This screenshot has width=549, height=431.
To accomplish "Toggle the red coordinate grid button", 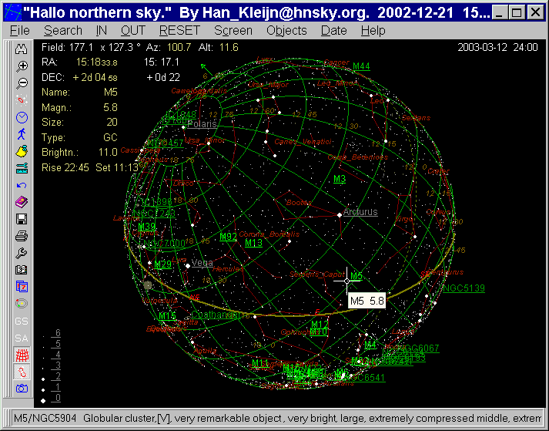I will click(22, 355).
